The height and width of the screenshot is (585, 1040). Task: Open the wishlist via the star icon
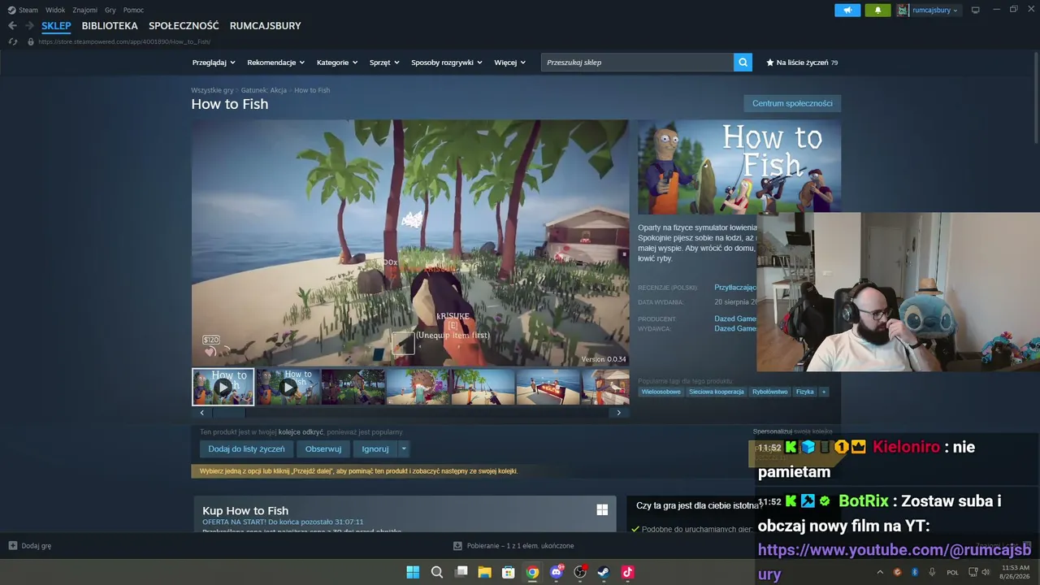[770, 63]
